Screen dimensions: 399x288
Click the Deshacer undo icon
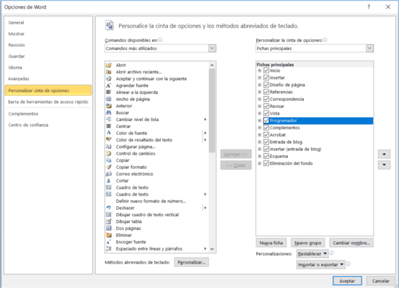[x=109, y=207]
